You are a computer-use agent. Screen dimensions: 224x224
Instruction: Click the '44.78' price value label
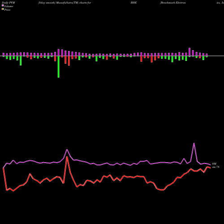click(x=216, y=167)
